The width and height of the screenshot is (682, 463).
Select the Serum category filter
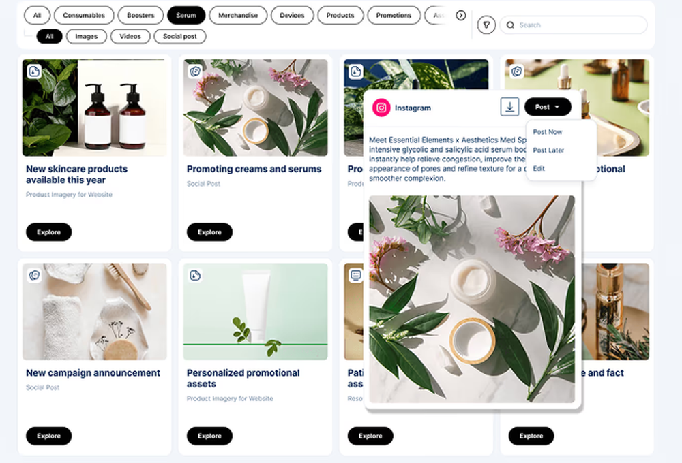click(x=186, y=15)
